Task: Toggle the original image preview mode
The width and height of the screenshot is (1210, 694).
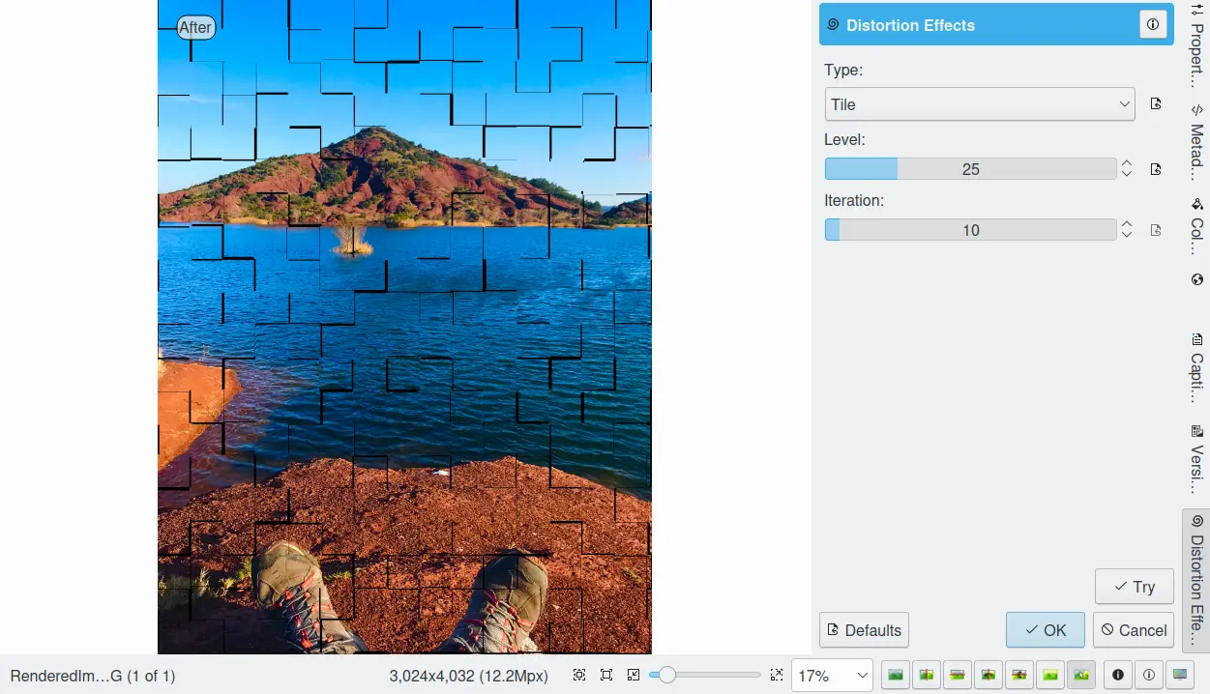Action: coord(896,675)
